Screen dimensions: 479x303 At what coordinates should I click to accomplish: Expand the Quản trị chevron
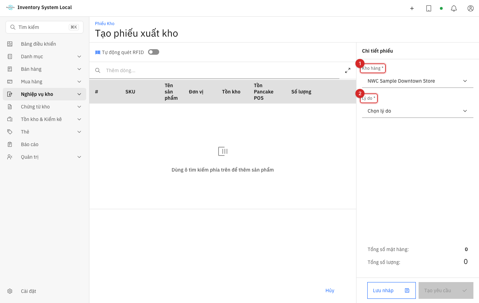(x=79, y=157)
